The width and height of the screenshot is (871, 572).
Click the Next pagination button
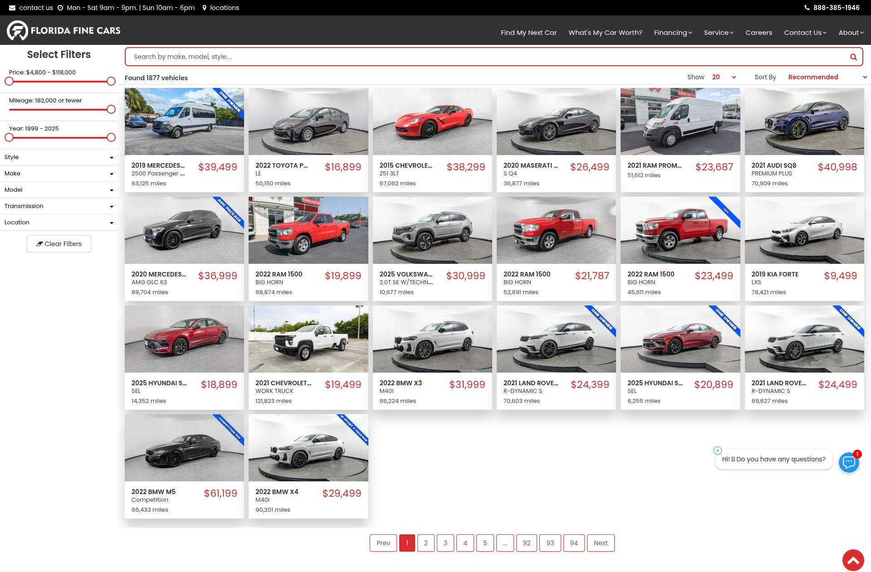tap(601, 543)
